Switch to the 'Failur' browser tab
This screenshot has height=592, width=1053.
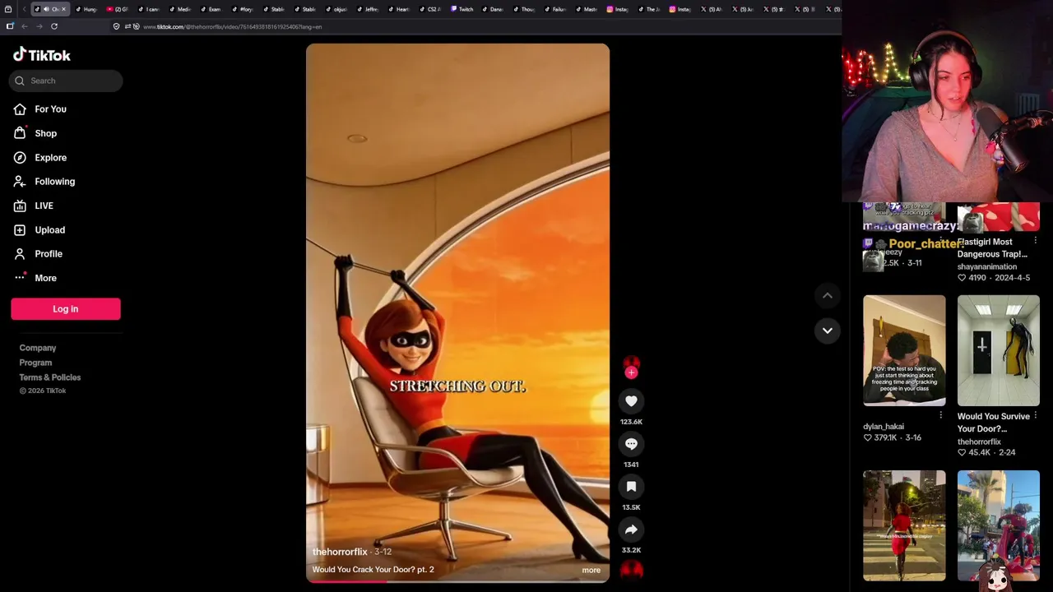point(554,9)
